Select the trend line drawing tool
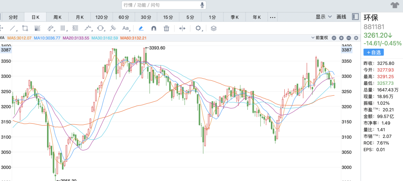This screenshot has height=181, width=403. 13,28
